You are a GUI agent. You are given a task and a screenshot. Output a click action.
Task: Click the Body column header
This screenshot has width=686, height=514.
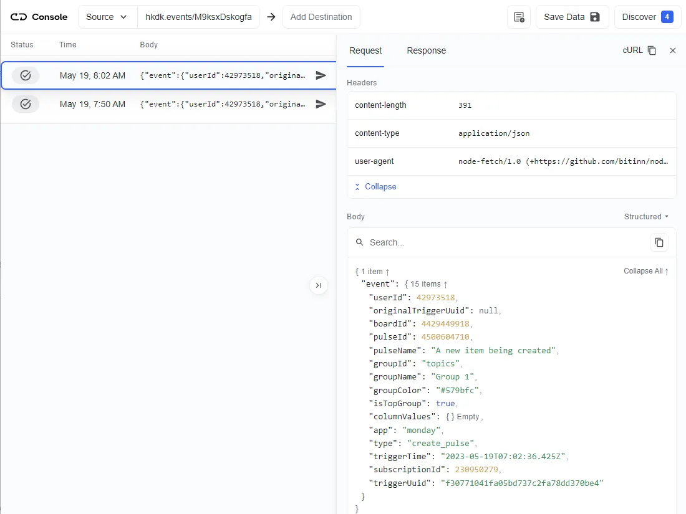pos(149,45)
